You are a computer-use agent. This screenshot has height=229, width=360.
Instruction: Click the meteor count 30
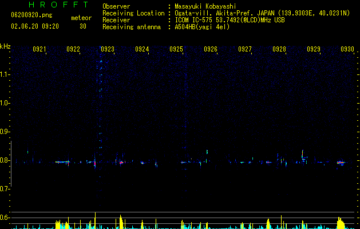(83, 26)
